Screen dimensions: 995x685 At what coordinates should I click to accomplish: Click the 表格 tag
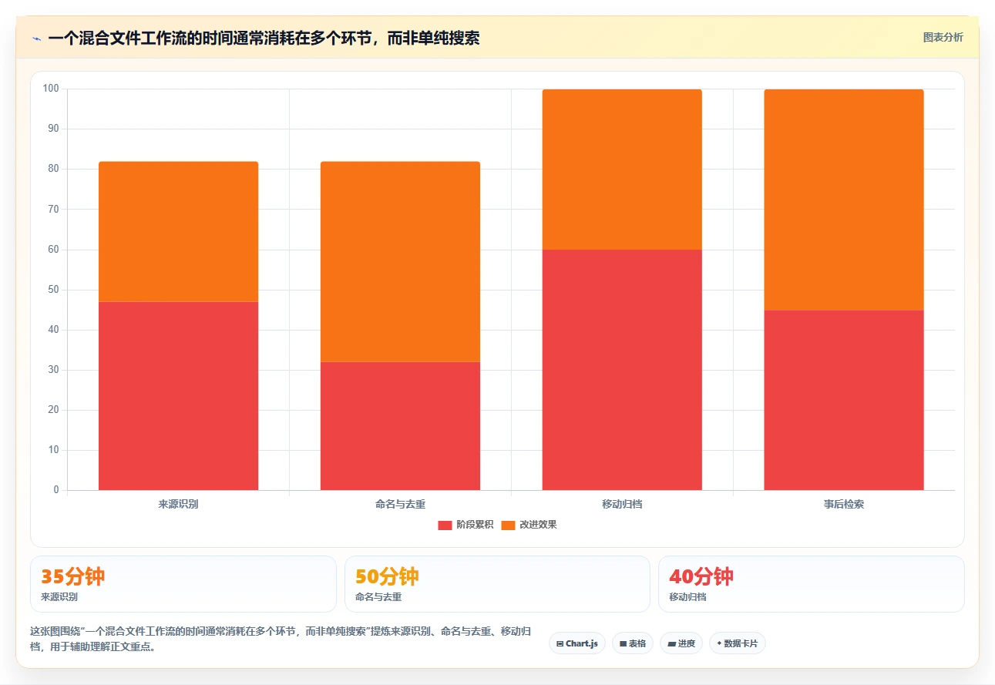pos(633,643)
